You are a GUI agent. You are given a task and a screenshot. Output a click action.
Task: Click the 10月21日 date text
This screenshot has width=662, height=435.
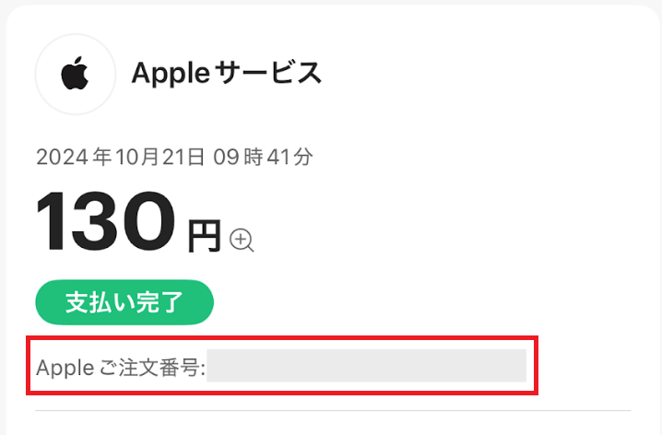(x=149, y=157)
